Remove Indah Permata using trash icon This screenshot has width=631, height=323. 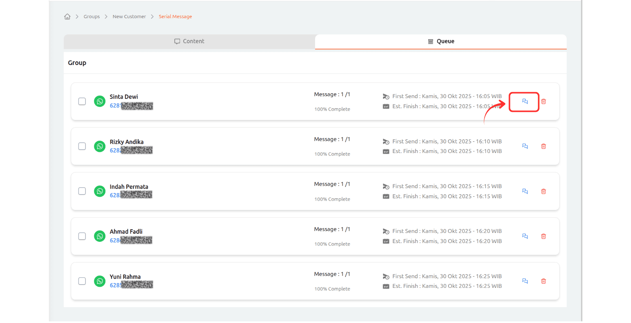(543, 191)
